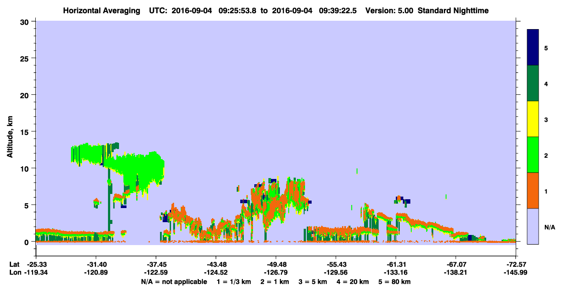Click the y-axis tick label 25
Image resolution: width=573 pixels, height=294 pixels.
coord(26,58)
